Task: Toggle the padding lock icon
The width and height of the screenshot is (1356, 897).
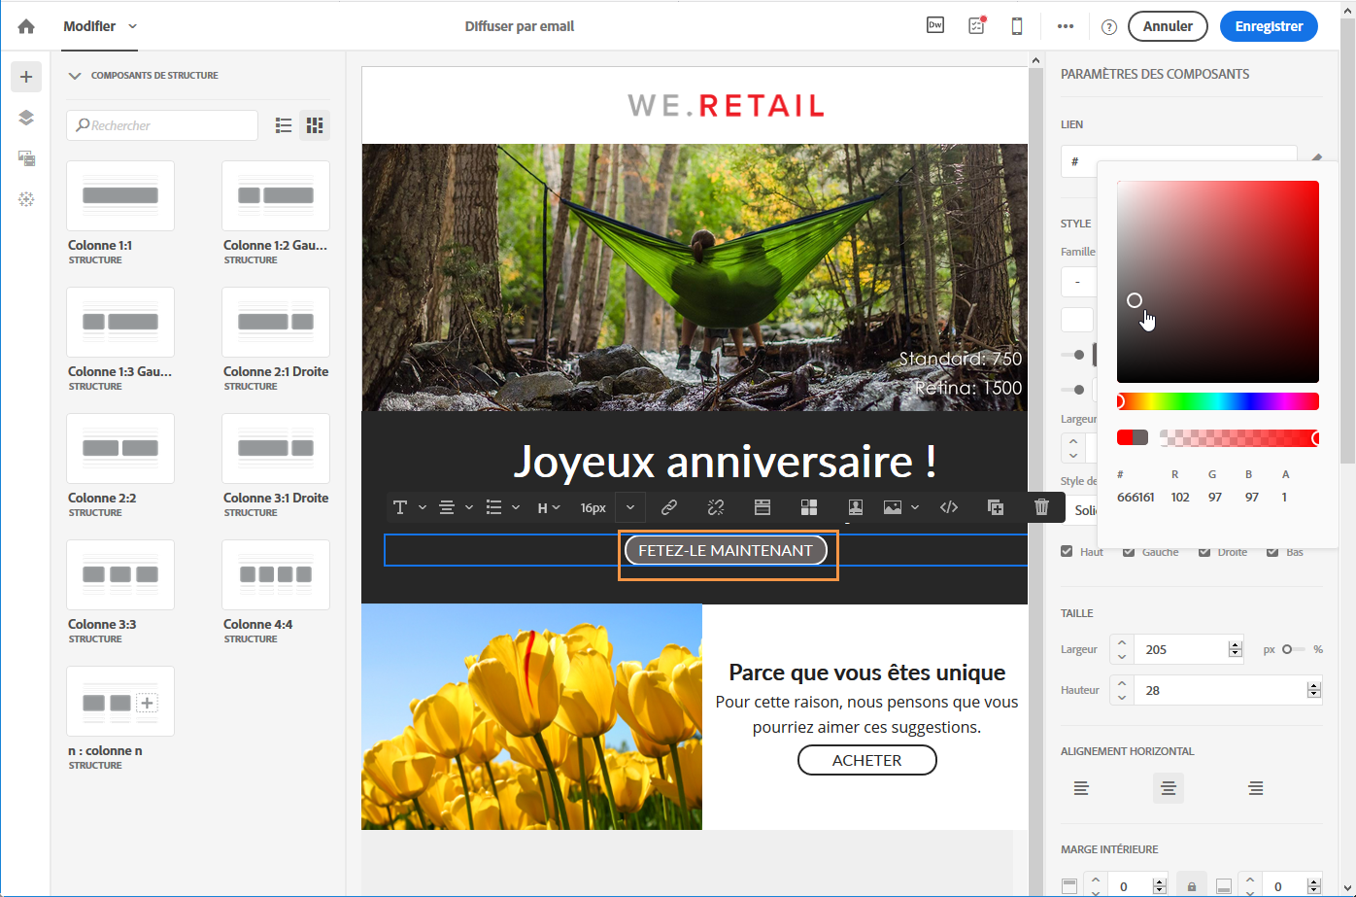Action: [x=1191, y=886]
